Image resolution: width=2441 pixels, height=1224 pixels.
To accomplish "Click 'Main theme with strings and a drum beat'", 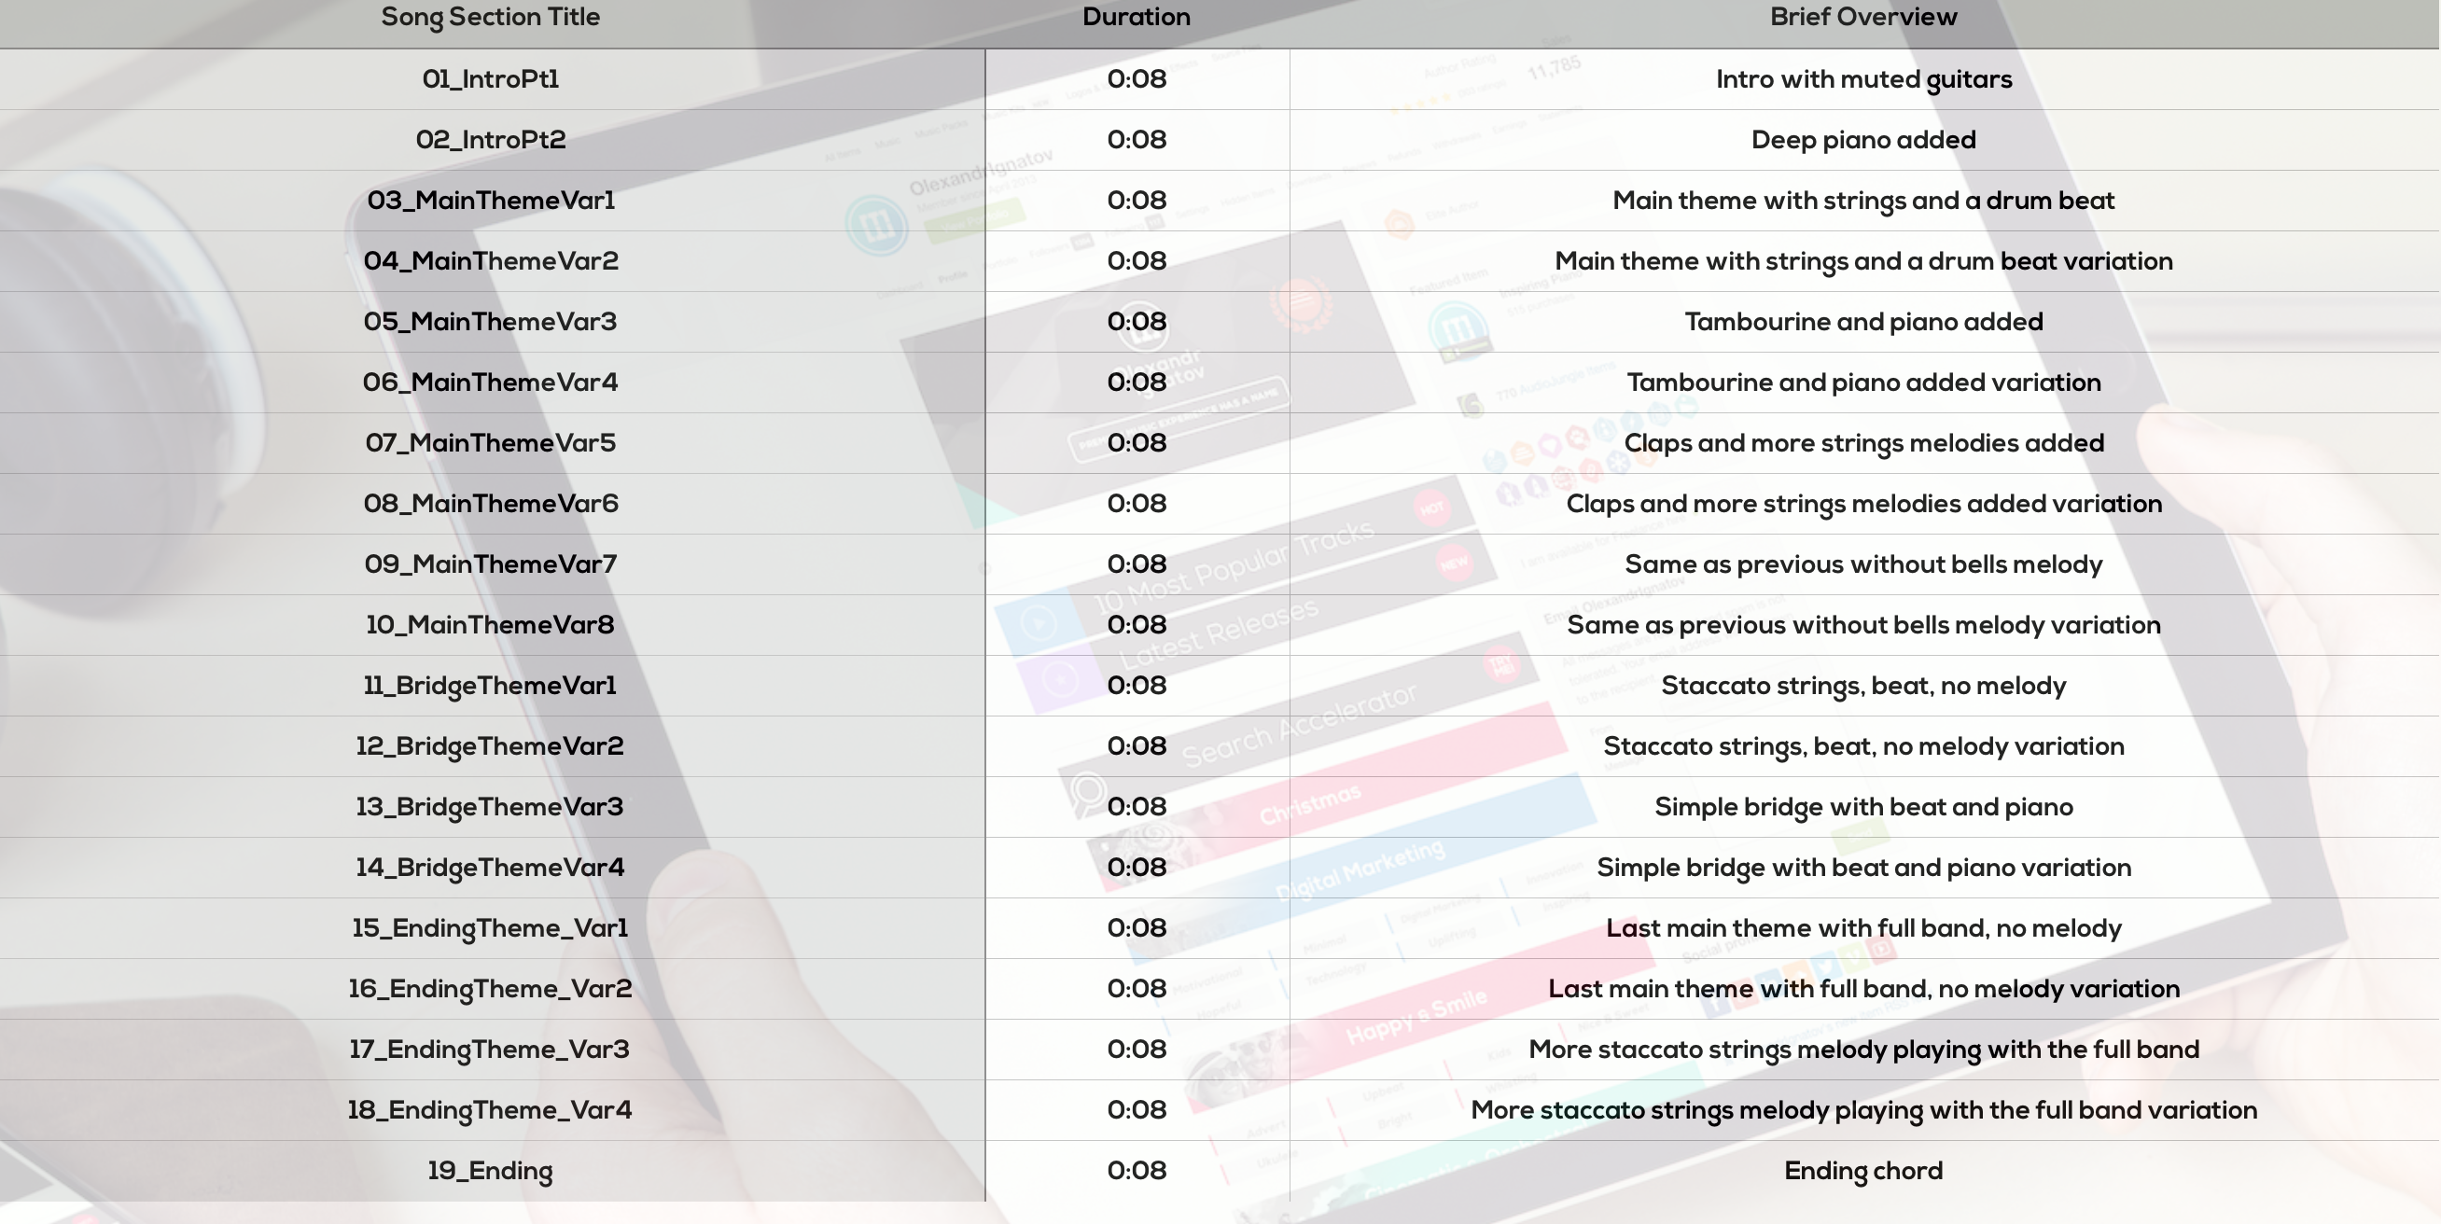I will pos(1863,201).
